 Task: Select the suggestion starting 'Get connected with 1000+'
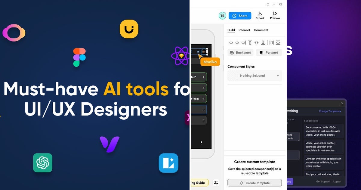click(324, 131)
